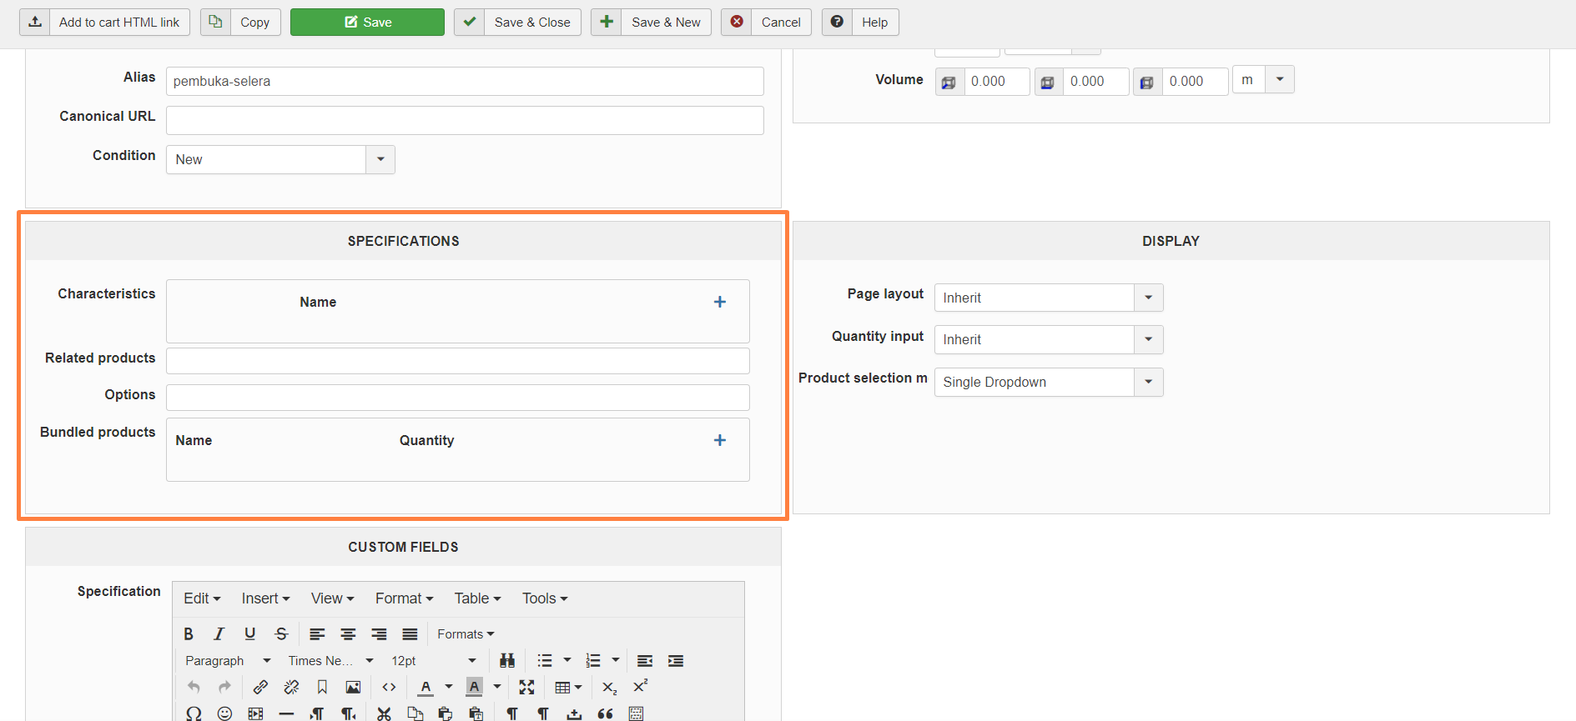Insert or edit link
The image size is (1576, 721).
pyautogui.click(x=260, y=687)
